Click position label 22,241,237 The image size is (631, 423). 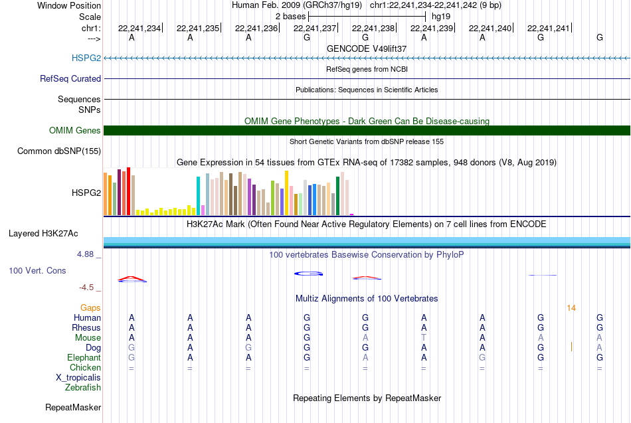tap(315, 28)
